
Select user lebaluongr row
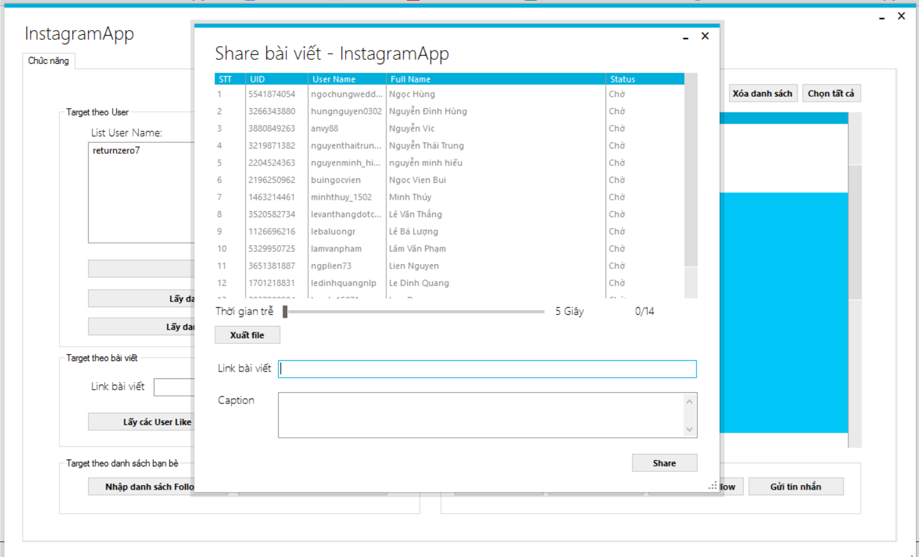(449, 232)
